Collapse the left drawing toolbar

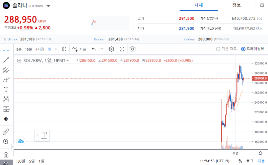(13, 147)
